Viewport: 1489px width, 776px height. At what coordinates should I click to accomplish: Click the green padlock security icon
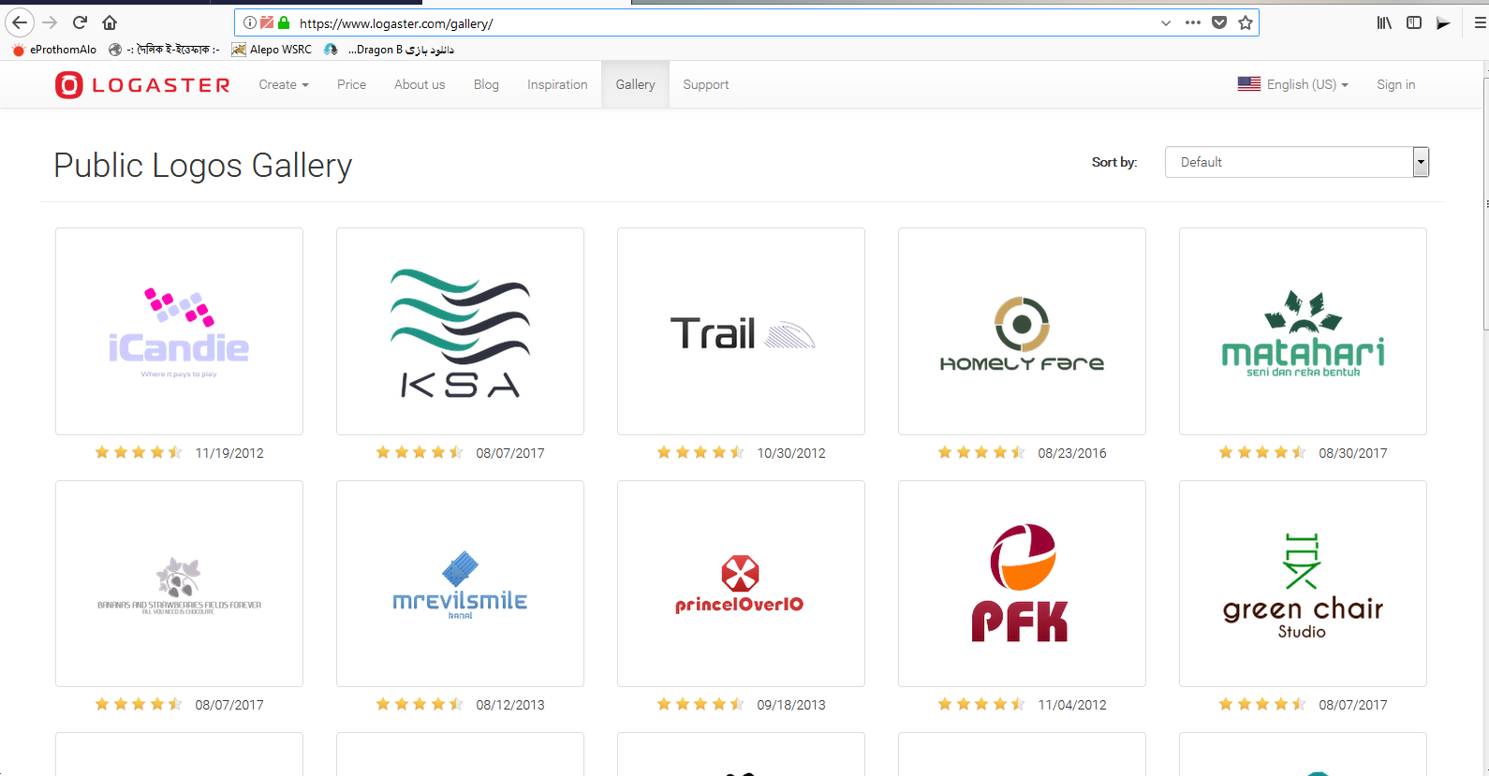284,22
